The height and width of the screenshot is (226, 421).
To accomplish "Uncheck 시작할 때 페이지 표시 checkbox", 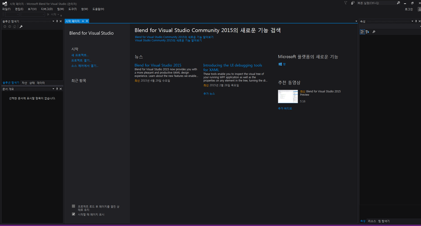I will tap(73, 214).
